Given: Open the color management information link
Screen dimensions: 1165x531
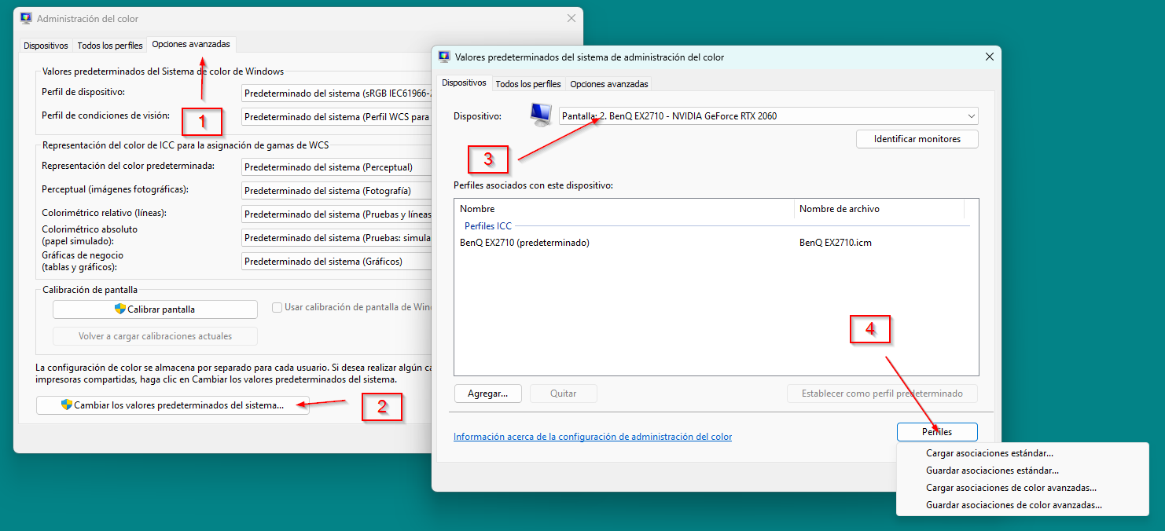Looking at the screenshot, I should pyautogui.click(x=592, y=437).
